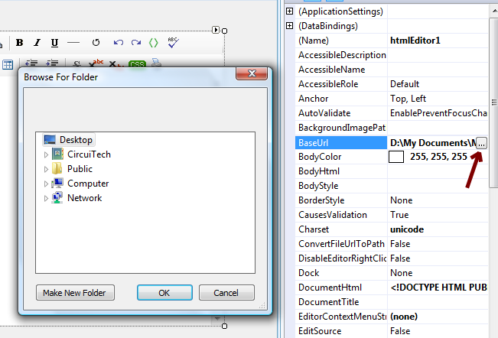Expand the DataBindings property group
This screenshot has height=338, width=498.
point(290,26)
